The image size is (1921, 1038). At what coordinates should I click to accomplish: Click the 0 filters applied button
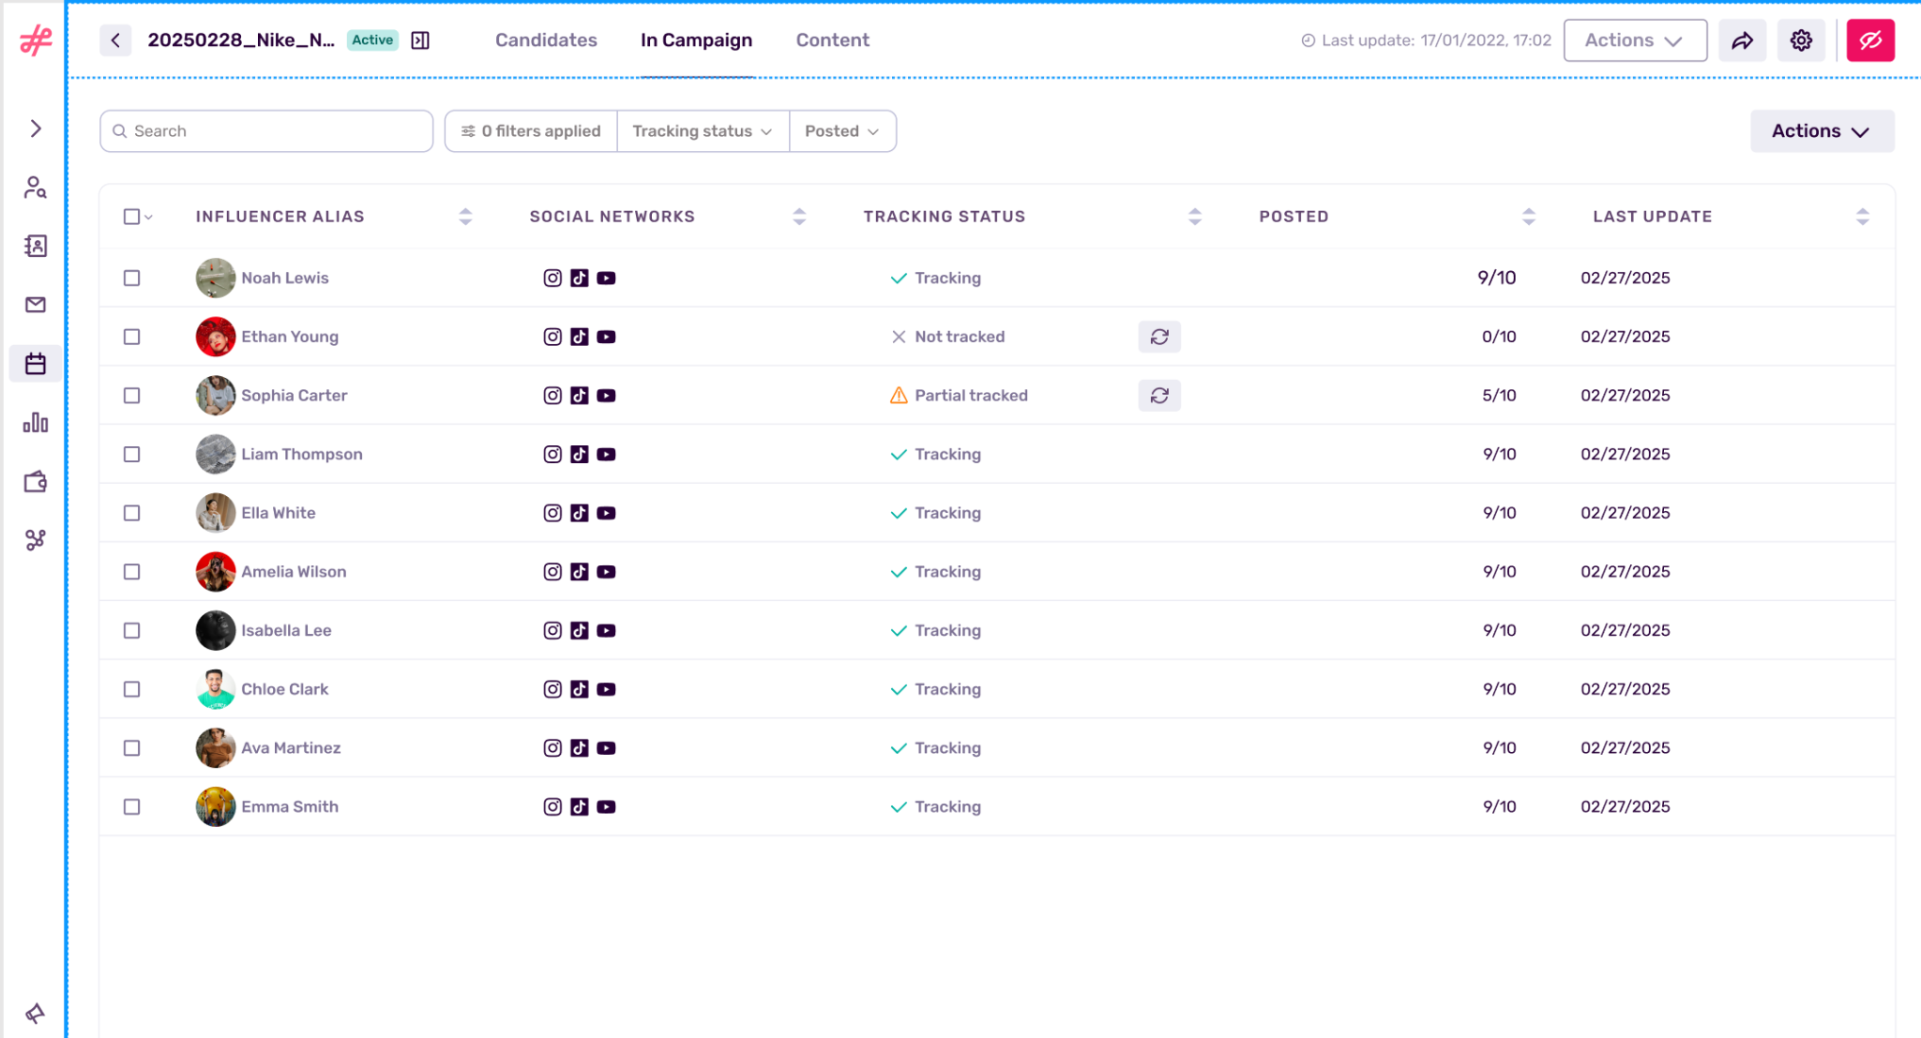[531, 131]
